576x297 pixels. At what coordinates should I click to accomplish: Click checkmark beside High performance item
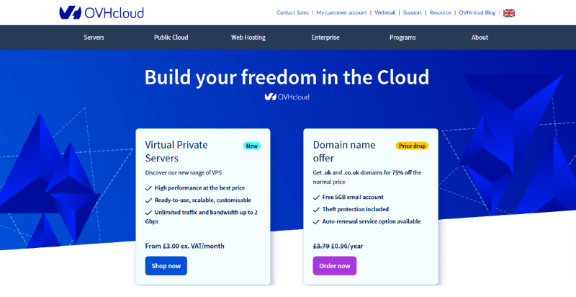tap(148, 188)
